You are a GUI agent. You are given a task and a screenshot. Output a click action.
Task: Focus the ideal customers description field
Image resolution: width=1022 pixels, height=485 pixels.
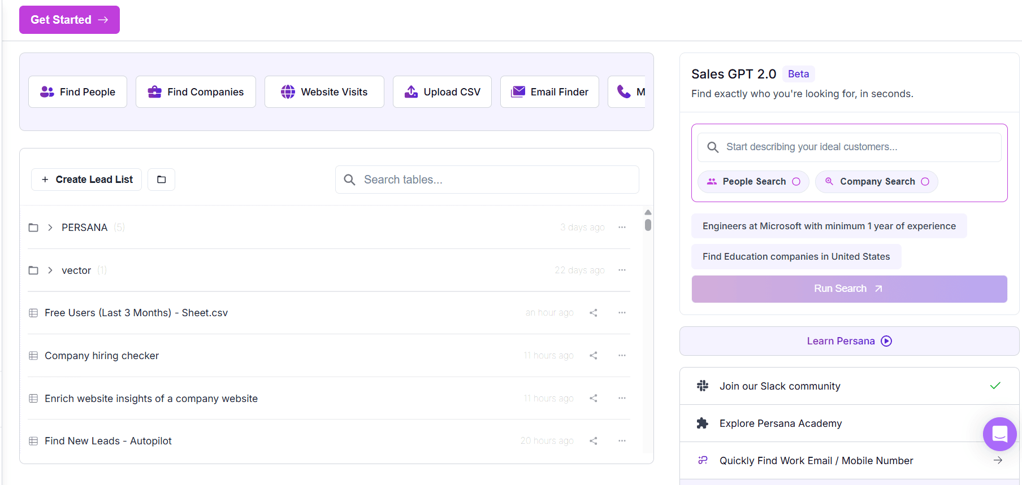tap(849, 147)
